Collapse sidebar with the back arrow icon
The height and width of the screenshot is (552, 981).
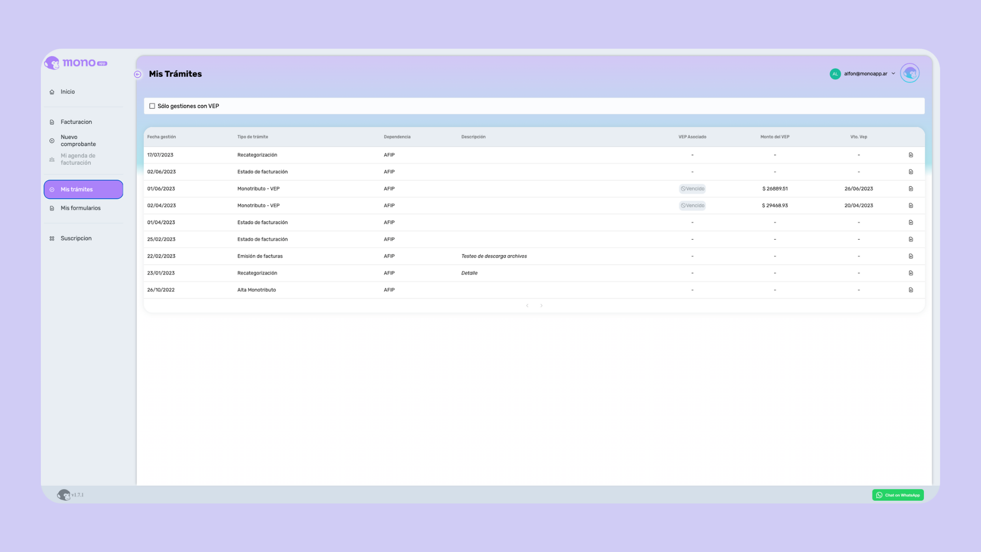pos(137,74)
